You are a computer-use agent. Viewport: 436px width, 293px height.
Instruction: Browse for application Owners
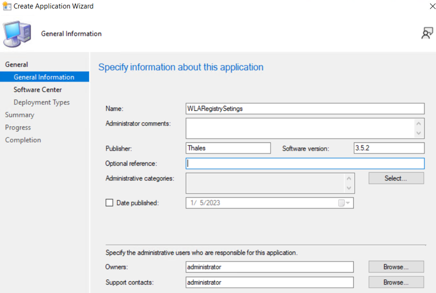click(396, 267)
